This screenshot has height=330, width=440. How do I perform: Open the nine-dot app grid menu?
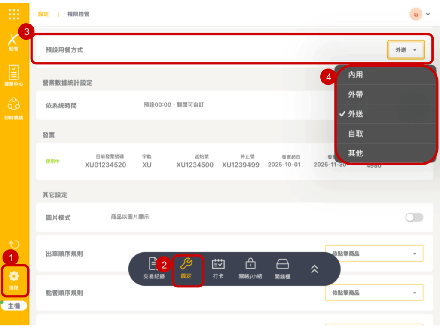click(x=14, y=14)
